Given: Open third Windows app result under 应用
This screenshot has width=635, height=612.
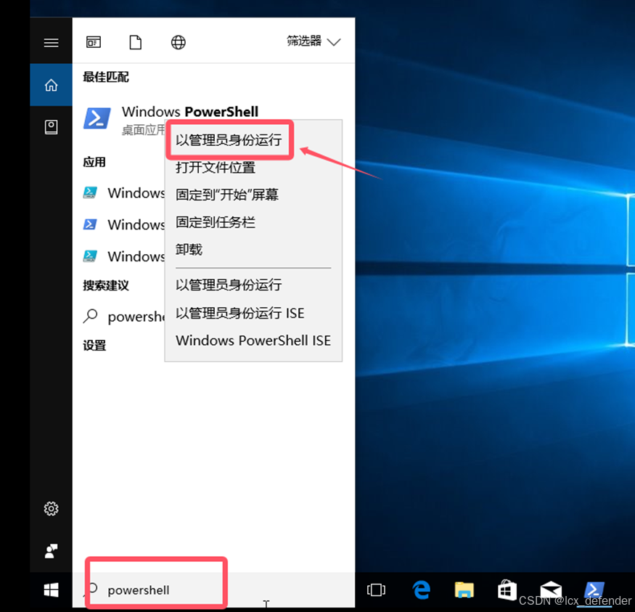Looking at the screenshot, I should [123, 256].
